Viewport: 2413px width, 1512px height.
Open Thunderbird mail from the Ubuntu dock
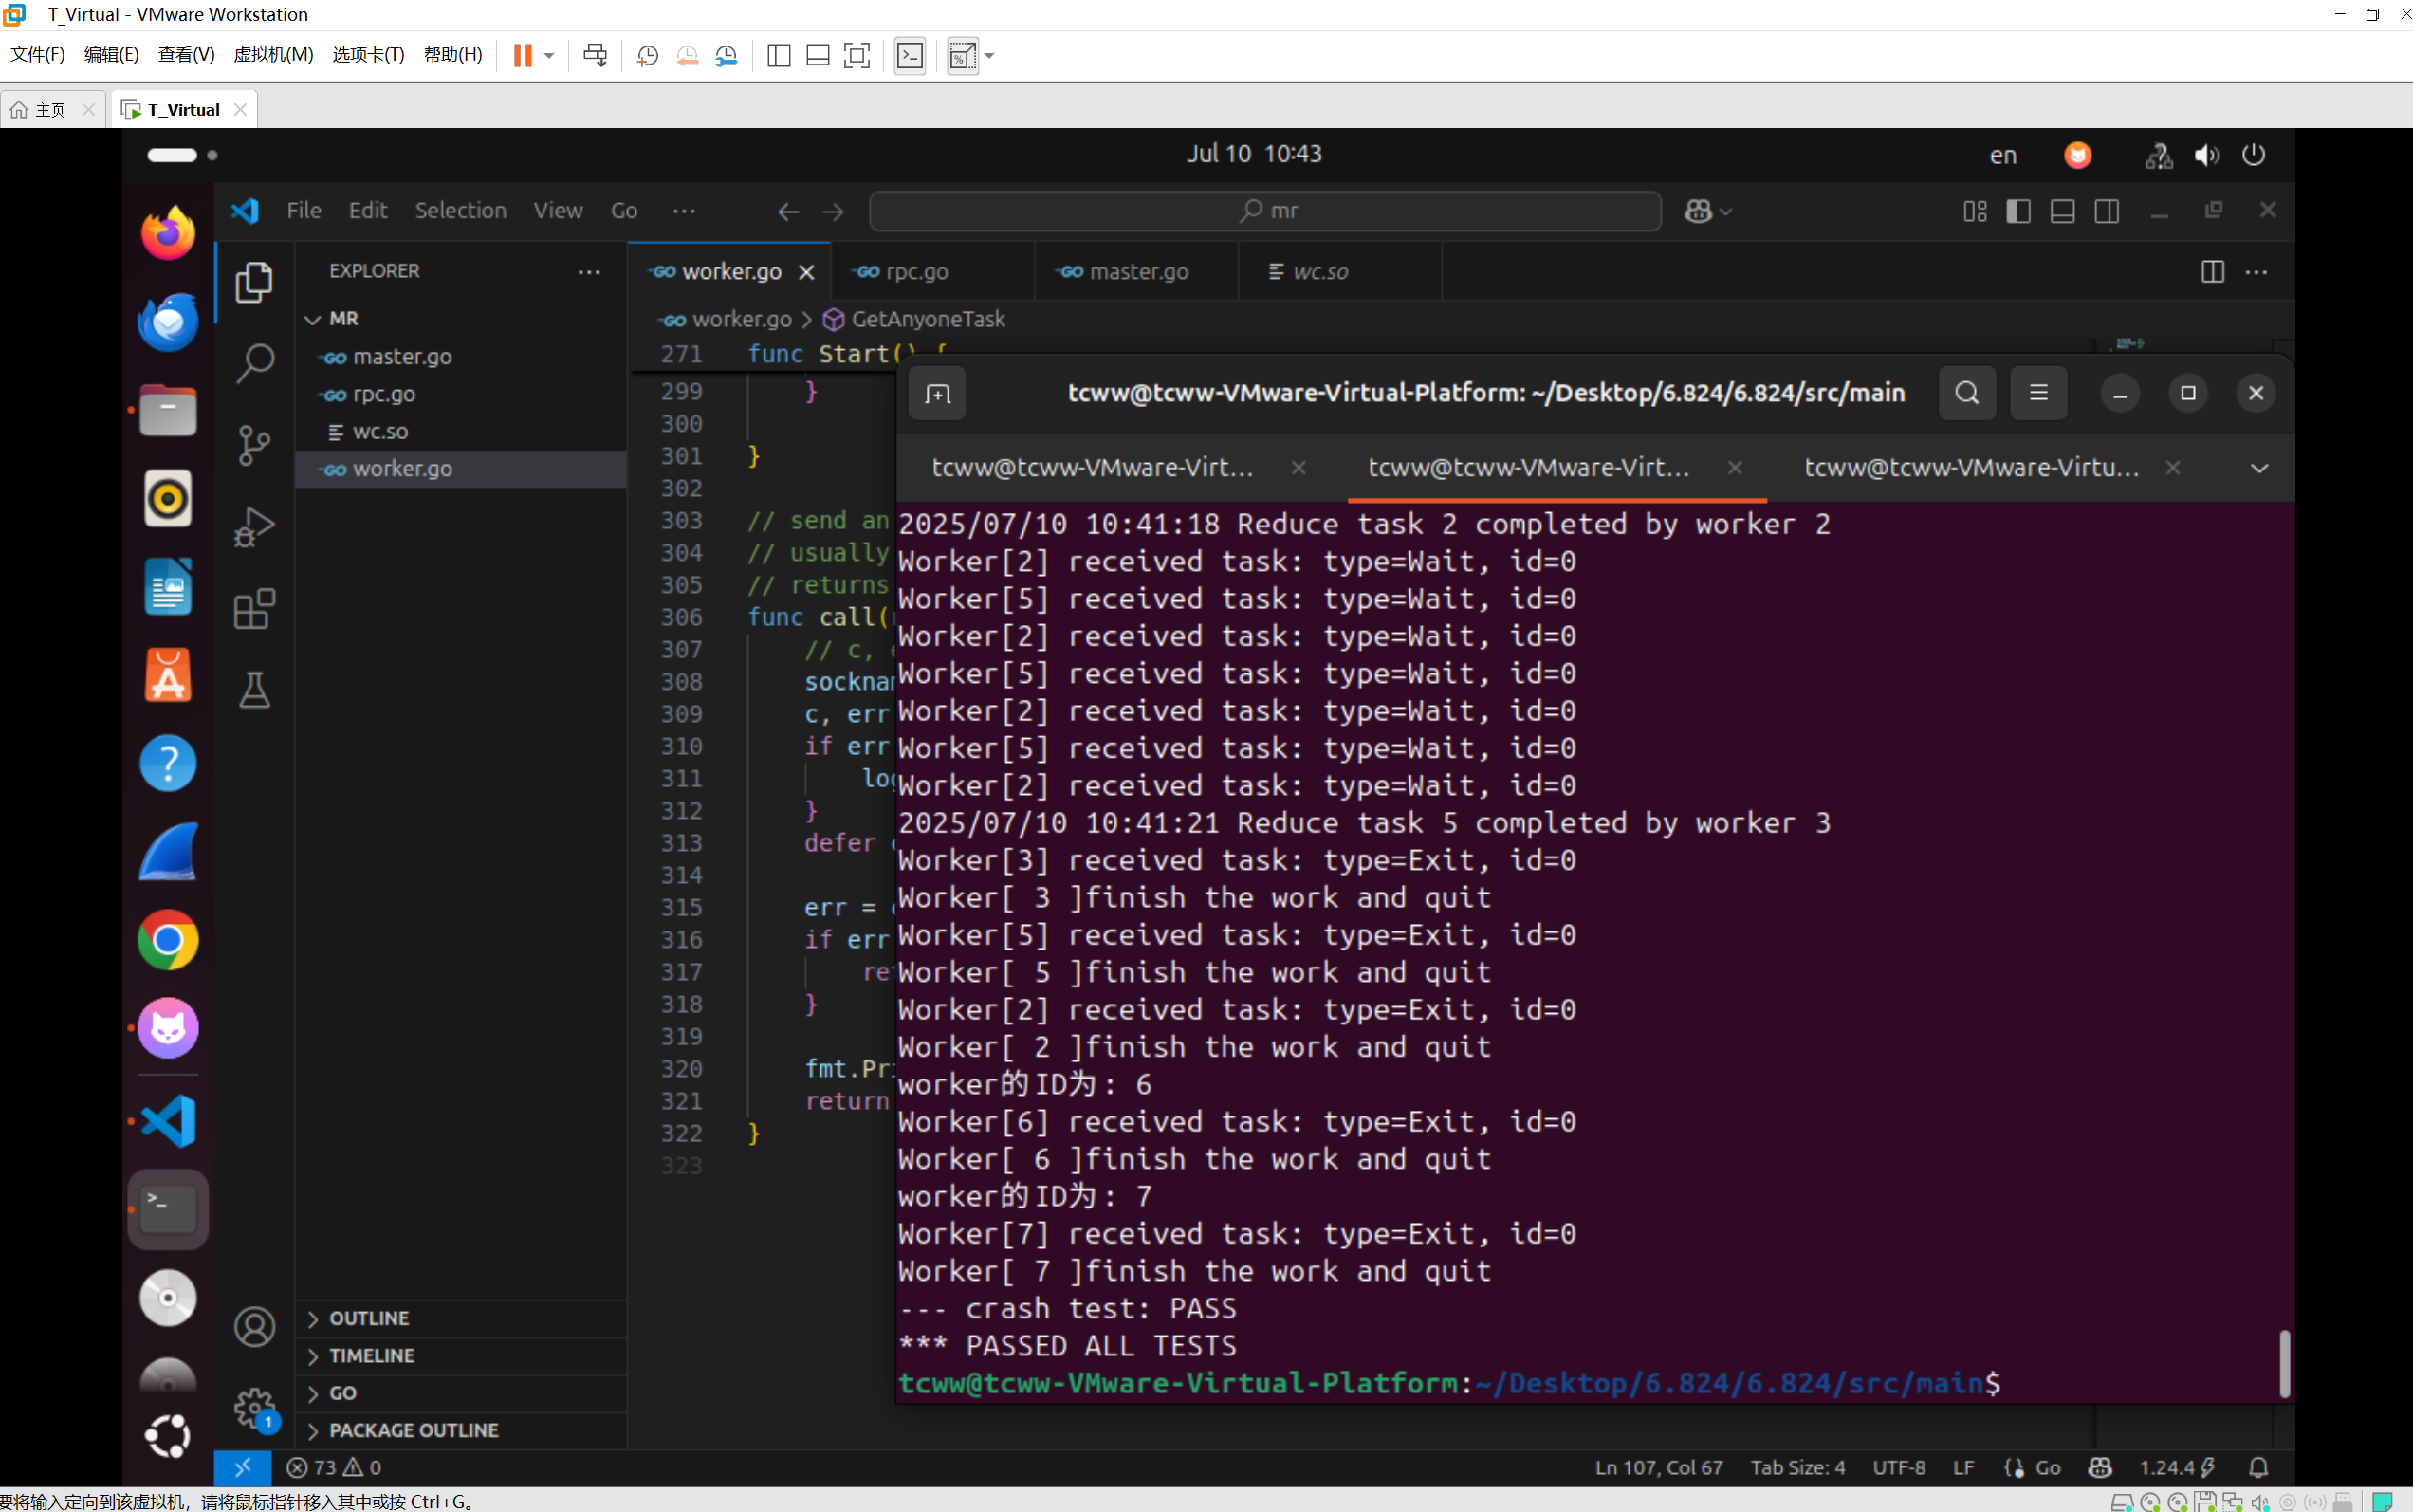pos(168,321)
